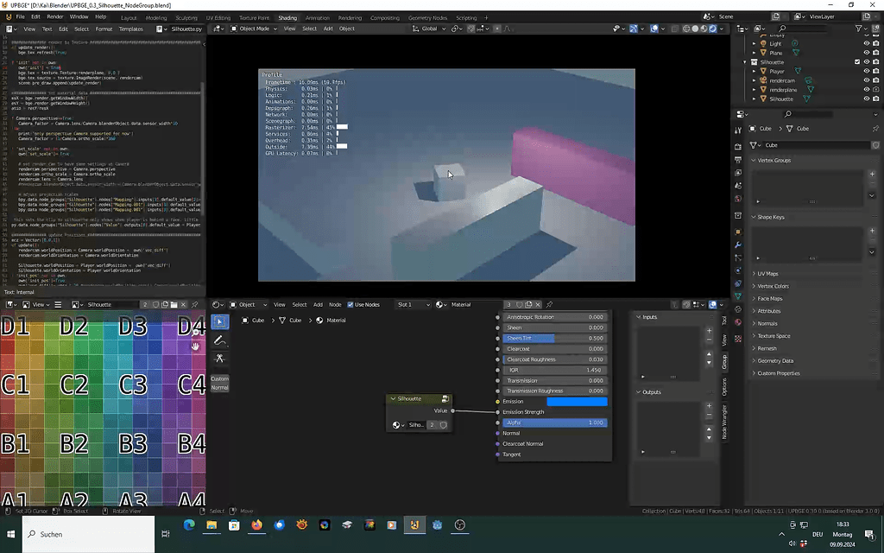Image resolution: width=884 pixels, height=553 pixels.
Task: Open the text editor Templates menu
Action: [x=131, y=29]
